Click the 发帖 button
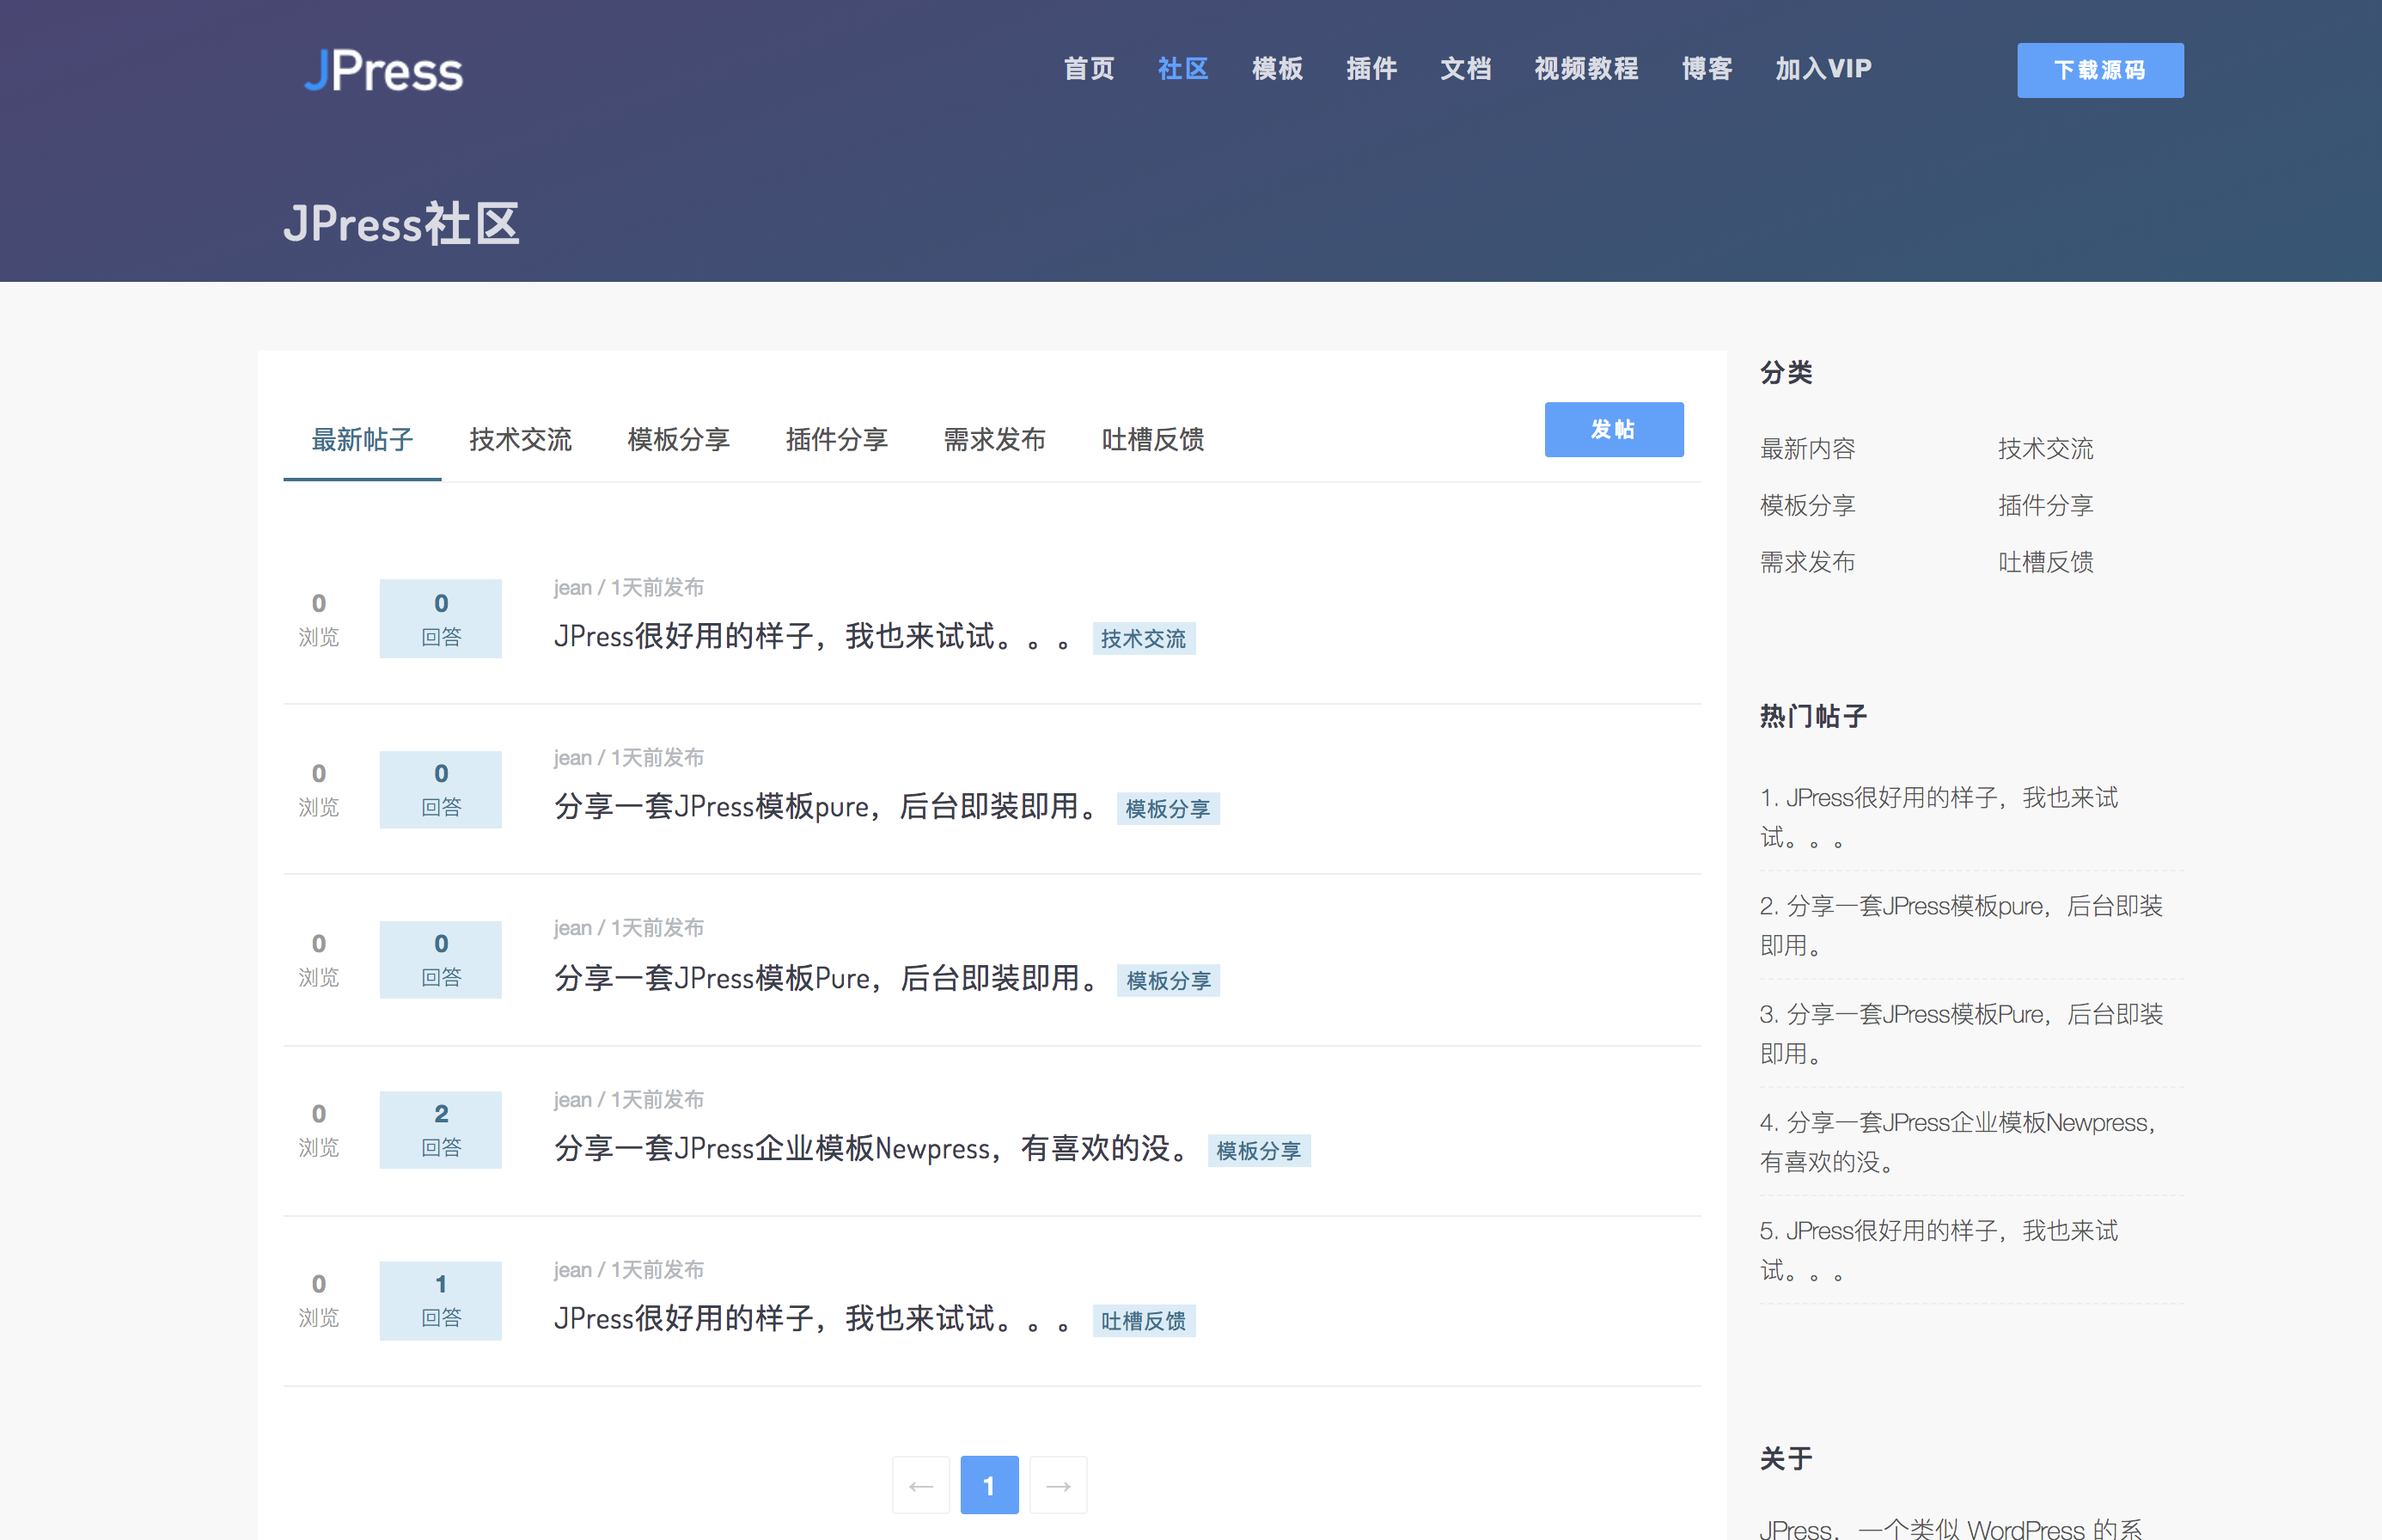 tap(1614, 429)
